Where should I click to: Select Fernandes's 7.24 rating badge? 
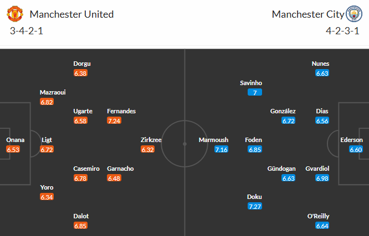click(x=114, y=120)
